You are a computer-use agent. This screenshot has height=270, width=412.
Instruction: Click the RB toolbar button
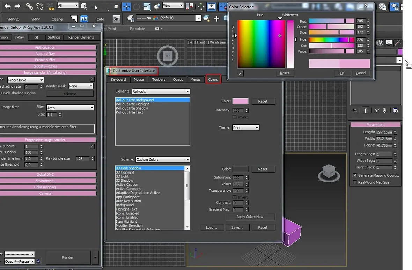[84, 19]
